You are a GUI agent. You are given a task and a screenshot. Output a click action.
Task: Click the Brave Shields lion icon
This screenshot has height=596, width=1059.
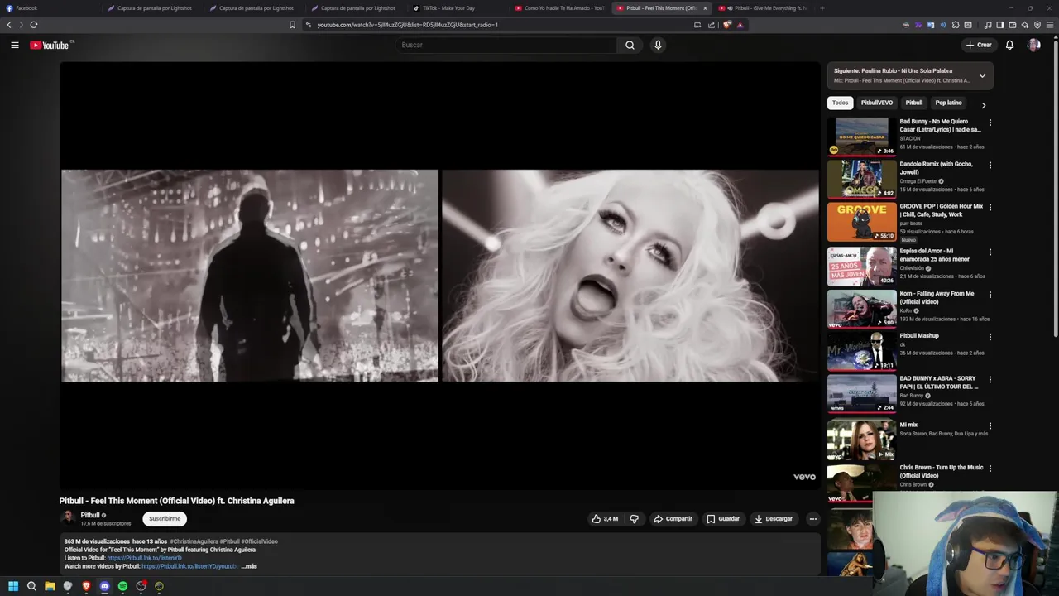[727, 25]
